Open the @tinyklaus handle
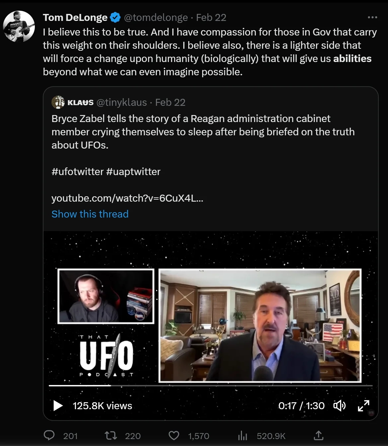 121,102
